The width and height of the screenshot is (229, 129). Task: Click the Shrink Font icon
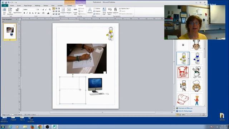click(46, 10)
